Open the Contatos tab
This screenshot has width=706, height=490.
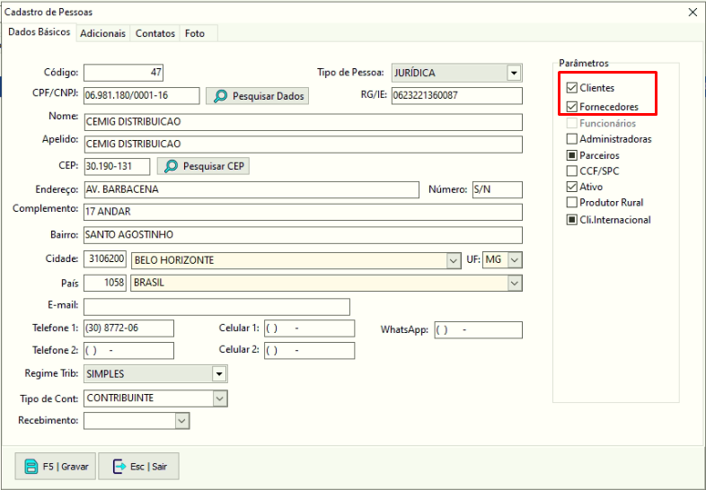155,33
